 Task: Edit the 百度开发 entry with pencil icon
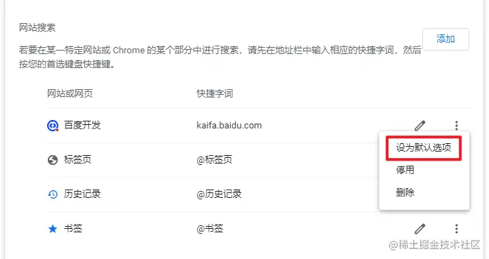(420, 126)
